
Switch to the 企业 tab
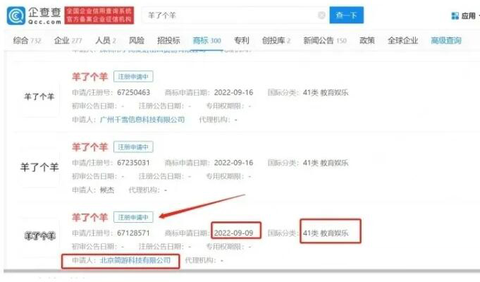coord(68,40)
